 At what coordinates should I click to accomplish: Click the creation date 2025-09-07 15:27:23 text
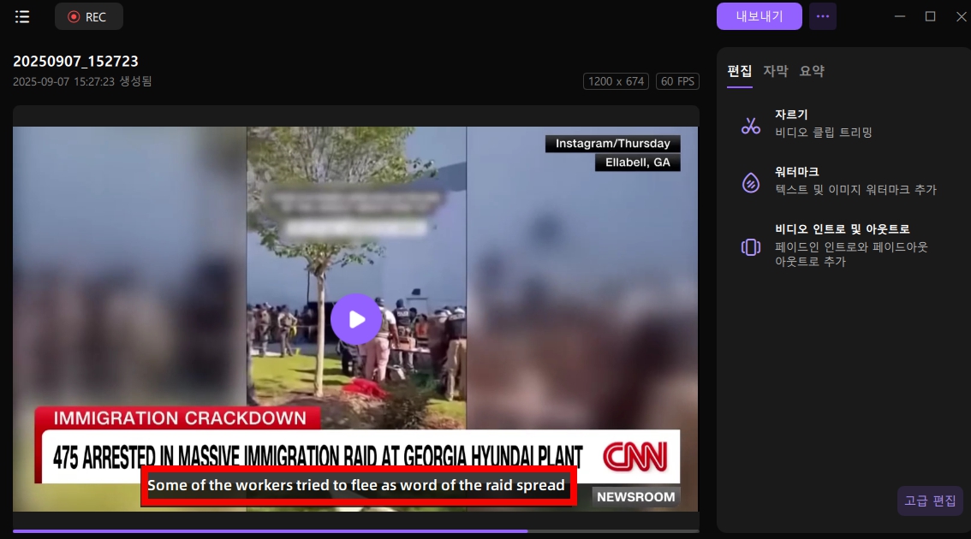(82, 81)
